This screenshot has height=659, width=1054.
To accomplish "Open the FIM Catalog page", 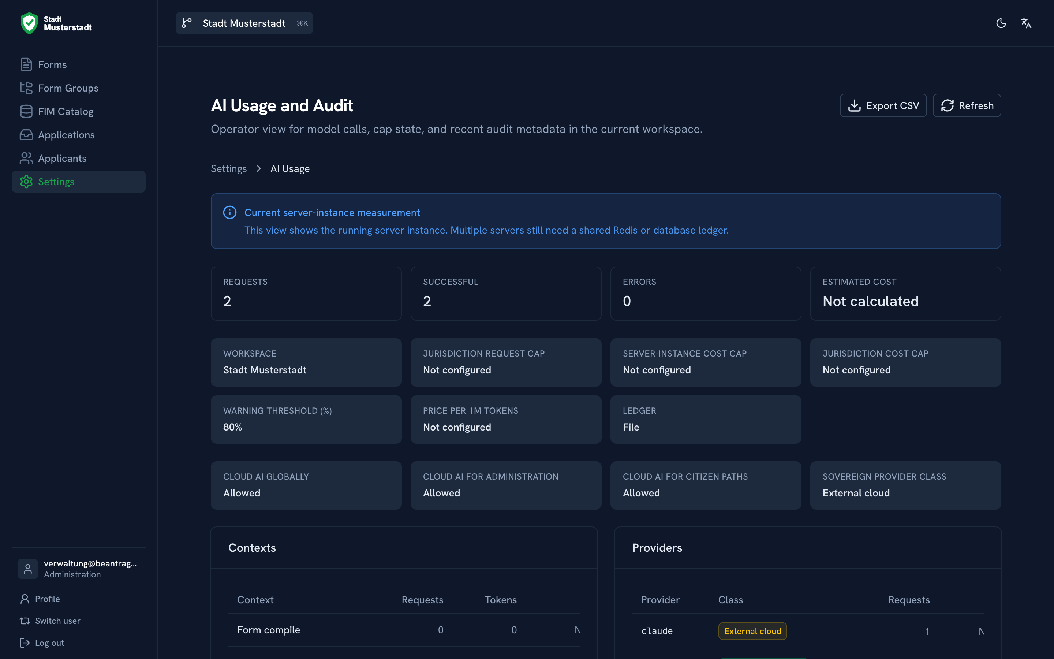I will click(79, 112).
